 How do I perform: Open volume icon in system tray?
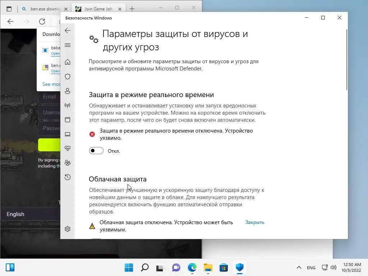(333, 267)
